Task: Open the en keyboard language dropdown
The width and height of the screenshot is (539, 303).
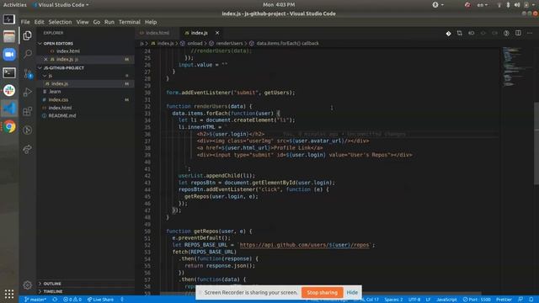Action: click(x=482, y=5)
